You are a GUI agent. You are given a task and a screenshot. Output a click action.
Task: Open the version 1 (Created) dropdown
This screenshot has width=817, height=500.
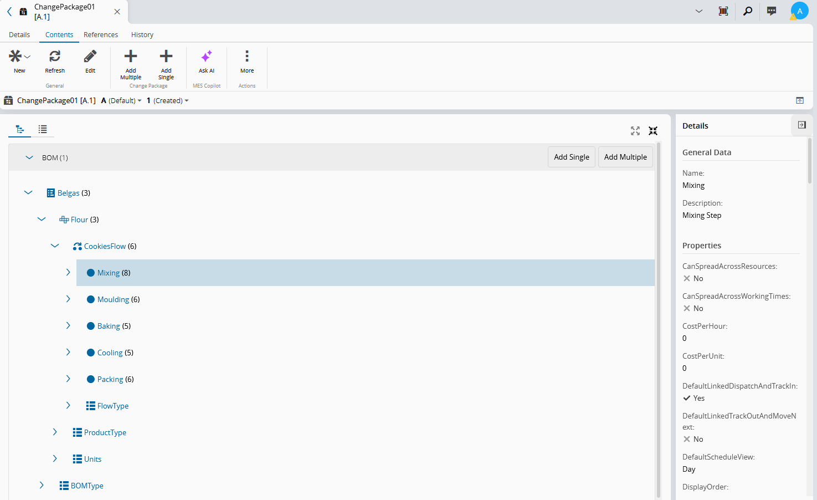click(168, 100)
